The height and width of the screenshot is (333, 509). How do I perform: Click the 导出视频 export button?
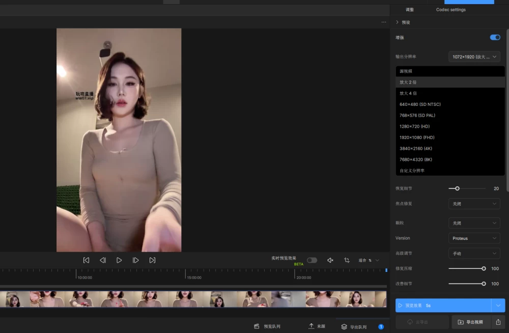pyautogui.click(x=471, y=322)
